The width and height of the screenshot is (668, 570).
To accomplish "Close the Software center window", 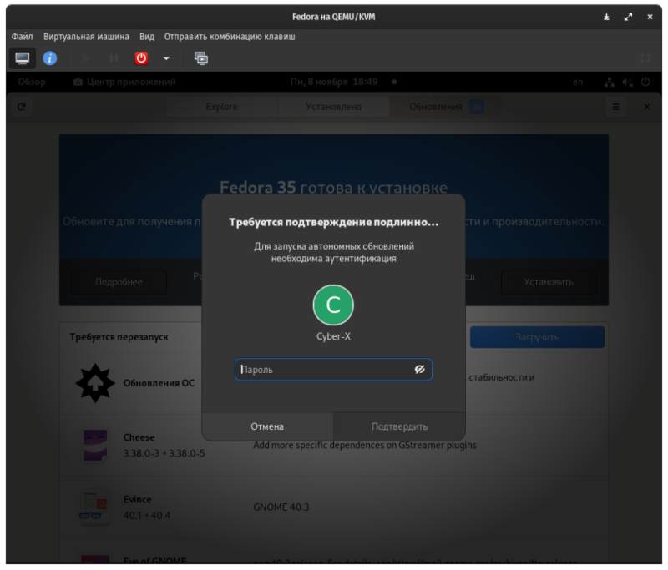I will (646, 107).
